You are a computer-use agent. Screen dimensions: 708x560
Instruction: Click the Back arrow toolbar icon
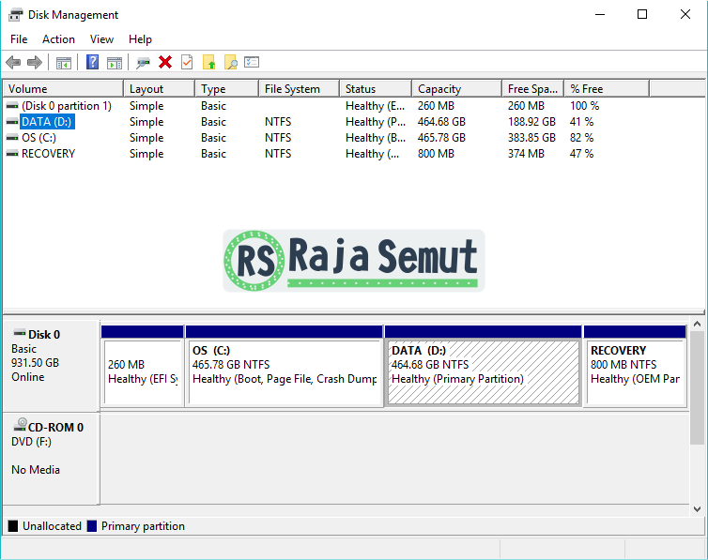point(13,62)
